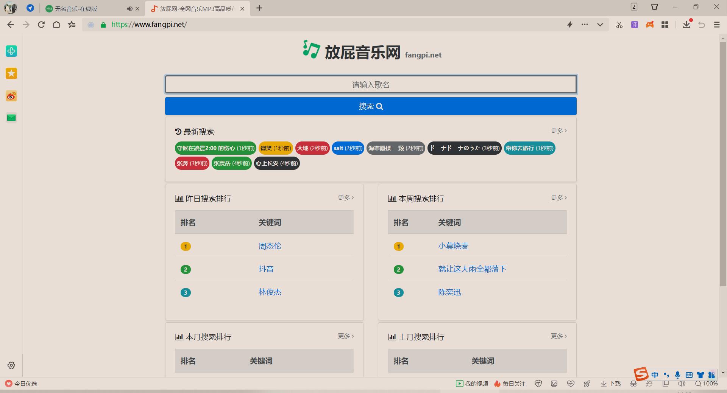The image size is (727, 393).
Task: Click the song name search input field
Action: coord(371,84)
